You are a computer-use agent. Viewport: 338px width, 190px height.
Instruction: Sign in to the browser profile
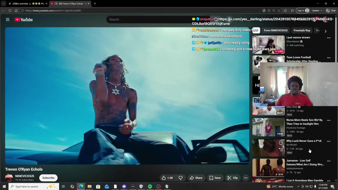pyautogui.click(x=303, y=11)
